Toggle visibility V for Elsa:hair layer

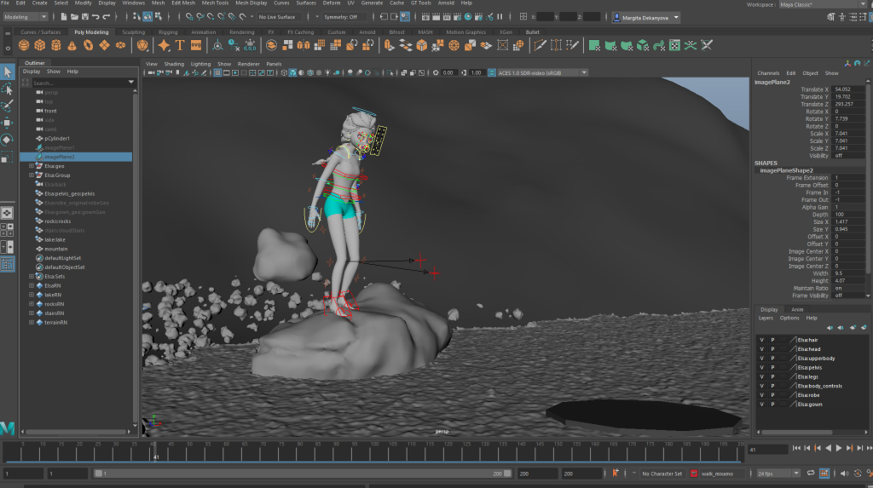(x=761, y=340)
